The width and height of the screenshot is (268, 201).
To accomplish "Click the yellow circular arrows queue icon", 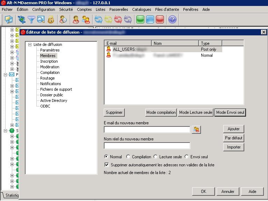I will pos(108,19).
